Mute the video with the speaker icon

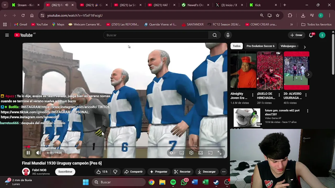tap(38, 153)
